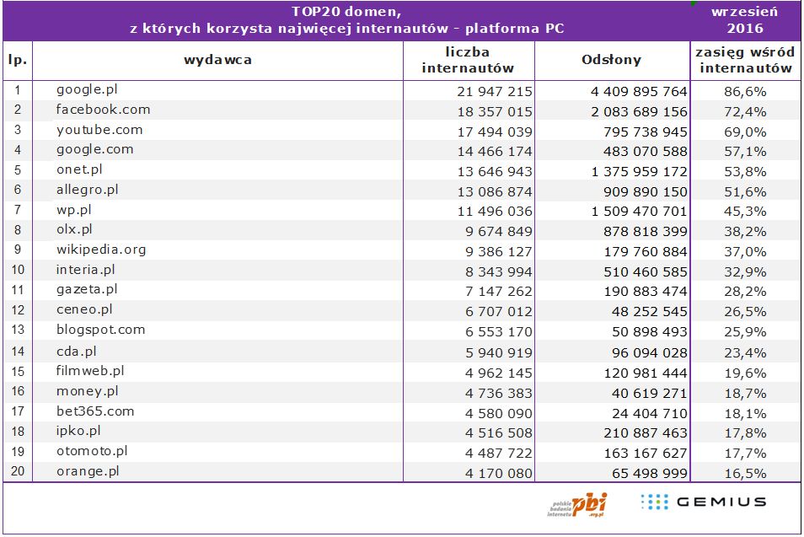Click the 'Odsłony' column header
This screenshot has width=804, height=537.
coord(612,60)
